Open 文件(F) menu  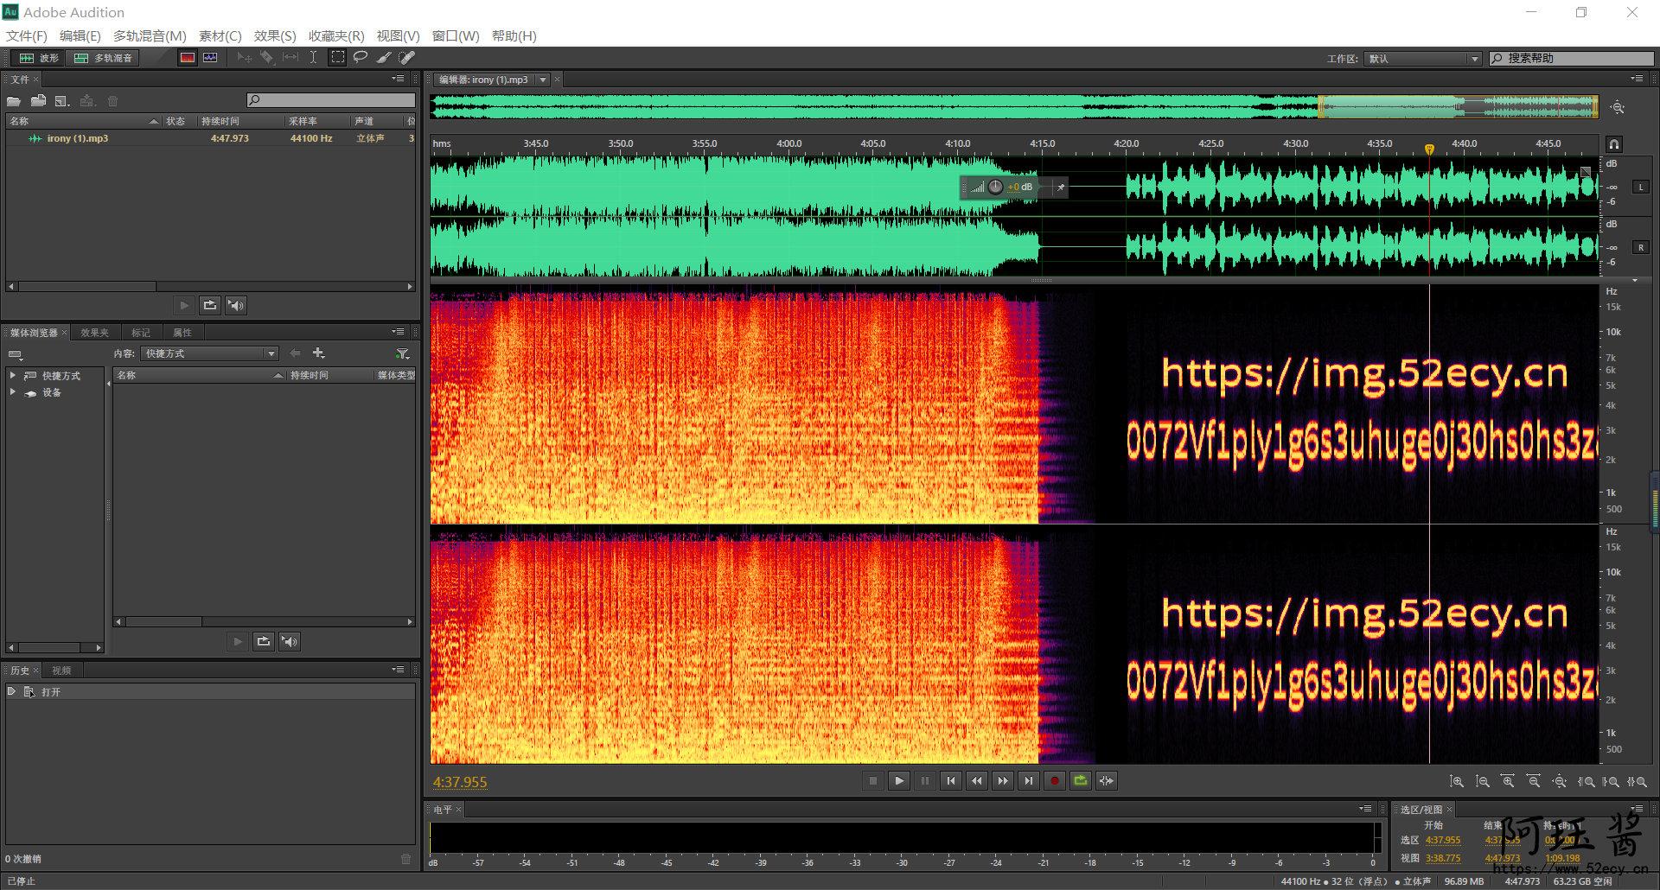click(x=27, y=35)
